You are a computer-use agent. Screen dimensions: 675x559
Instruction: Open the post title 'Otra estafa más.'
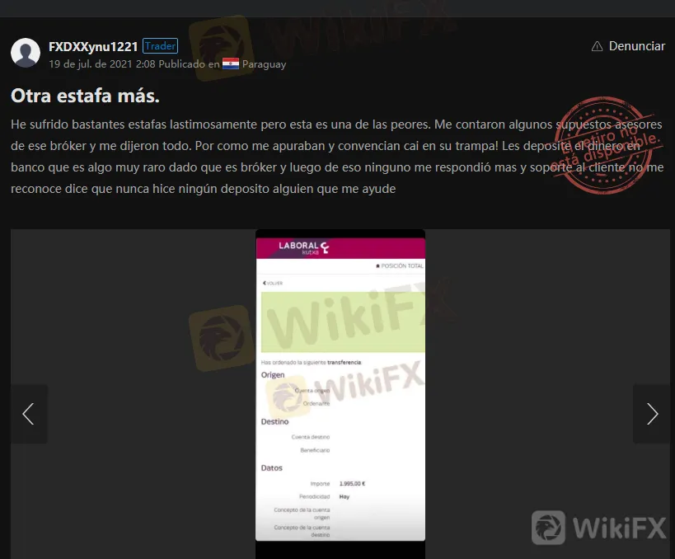[85, 96]
